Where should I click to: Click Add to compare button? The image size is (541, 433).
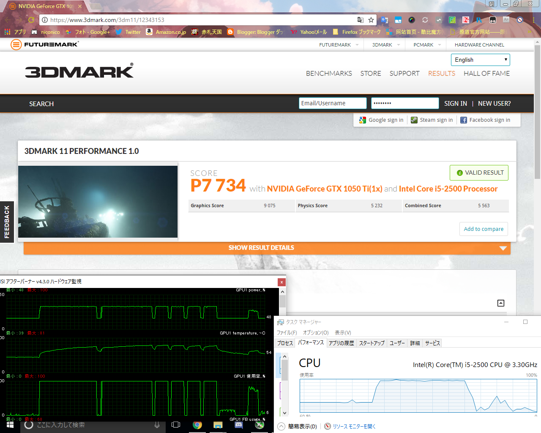(484, 229)
